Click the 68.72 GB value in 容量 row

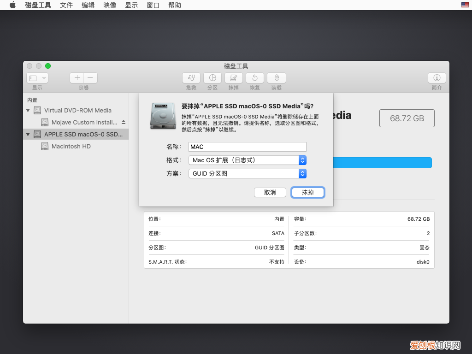point(419,219)
